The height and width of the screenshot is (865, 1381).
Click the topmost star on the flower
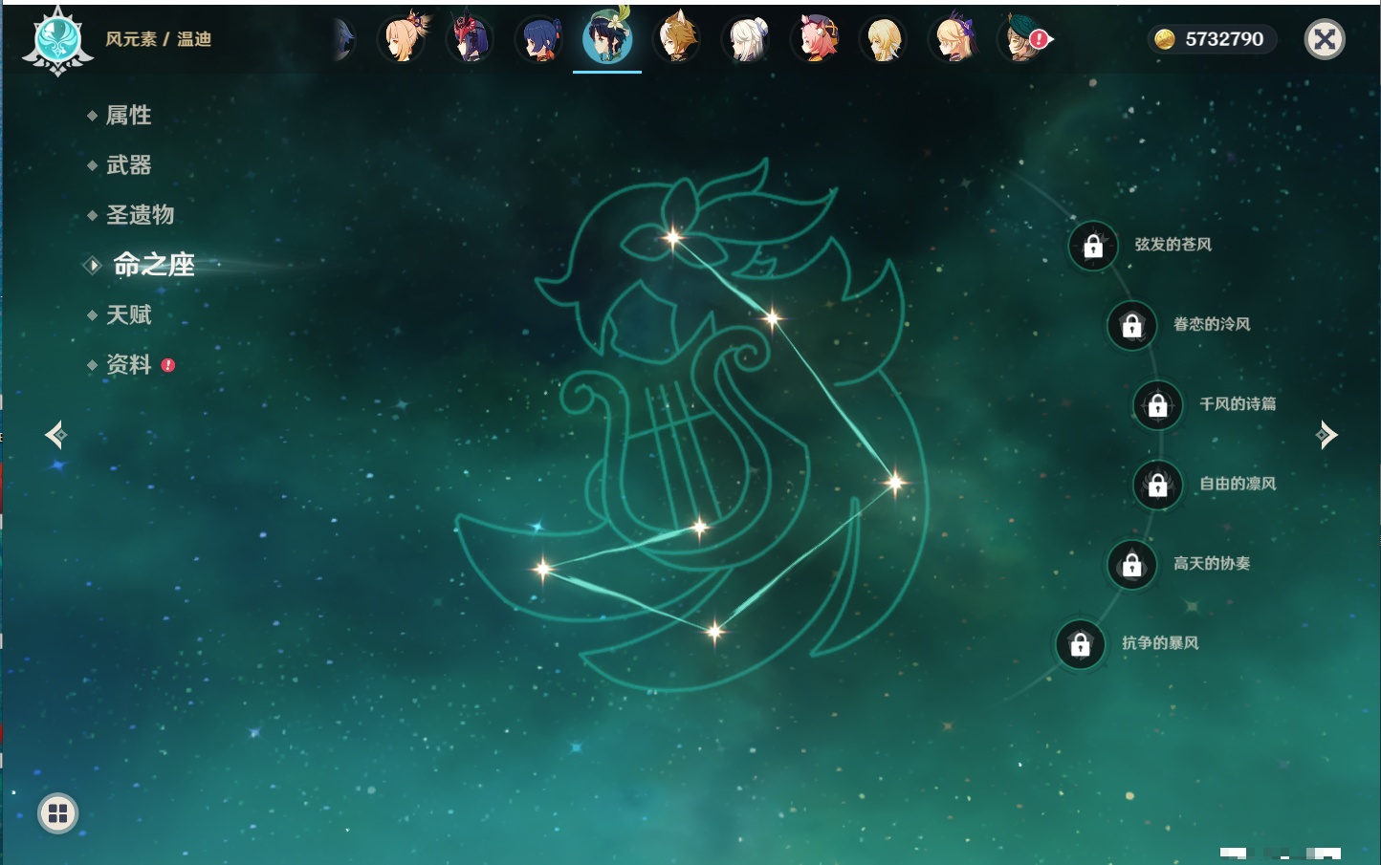pyautogui.click(x=673, y=237)
